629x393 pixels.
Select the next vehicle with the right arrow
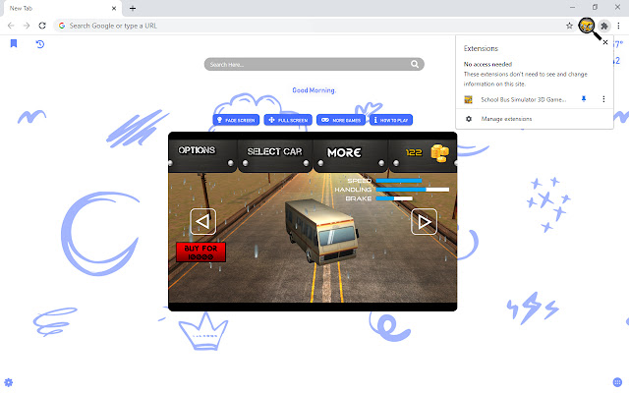(x=424, y=222)
